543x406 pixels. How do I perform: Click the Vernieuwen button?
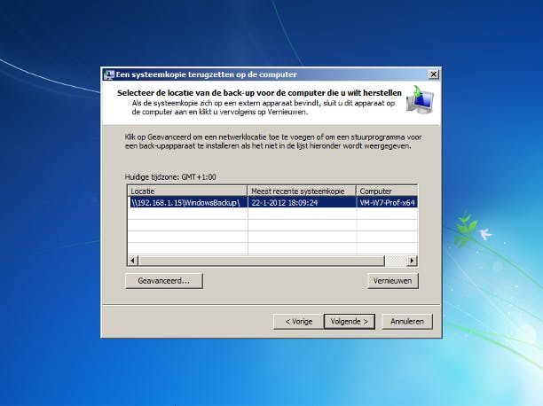click(393, 281)
